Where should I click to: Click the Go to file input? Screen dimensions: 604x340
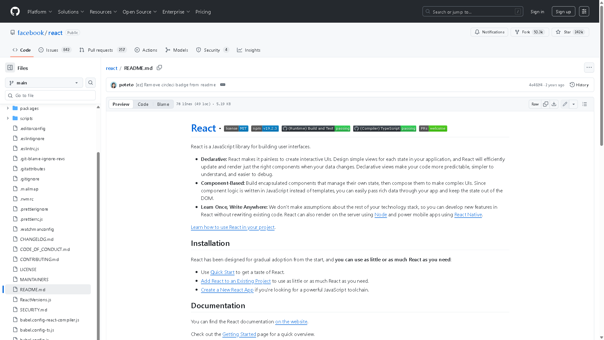(x=50, y=95)
